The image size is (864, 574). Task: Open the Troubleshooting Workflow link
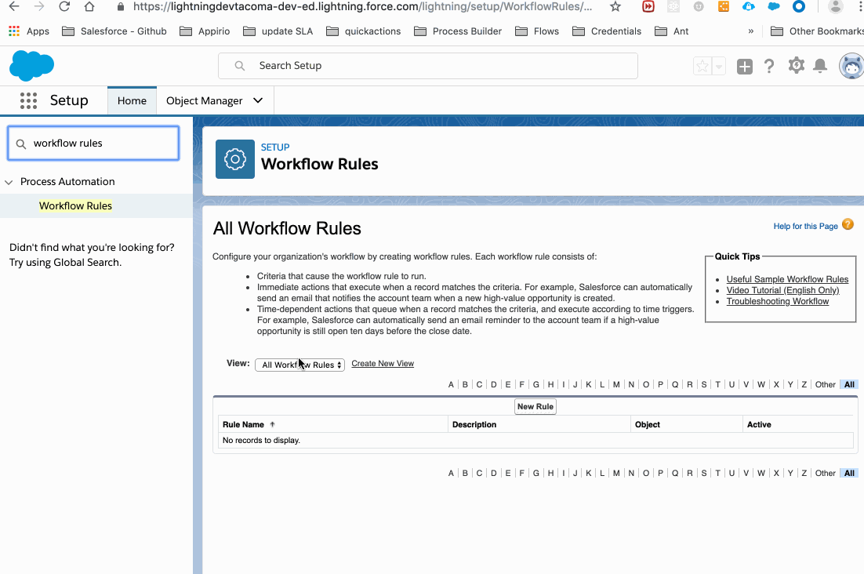click(778, 301)
